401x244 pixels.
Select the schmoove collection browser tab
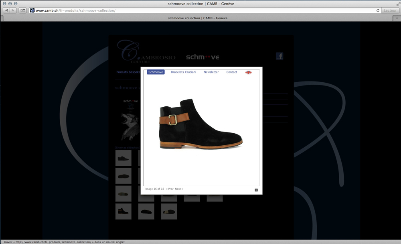click(x=198, y=18)
